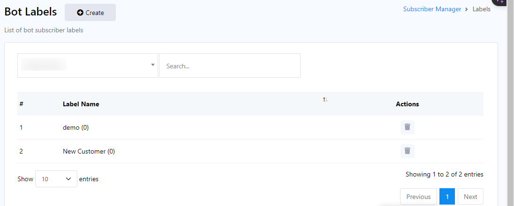The width and height of the screenshot is (514, 206).
Task: Go to the Previous page
Action: tap(418, 197)
